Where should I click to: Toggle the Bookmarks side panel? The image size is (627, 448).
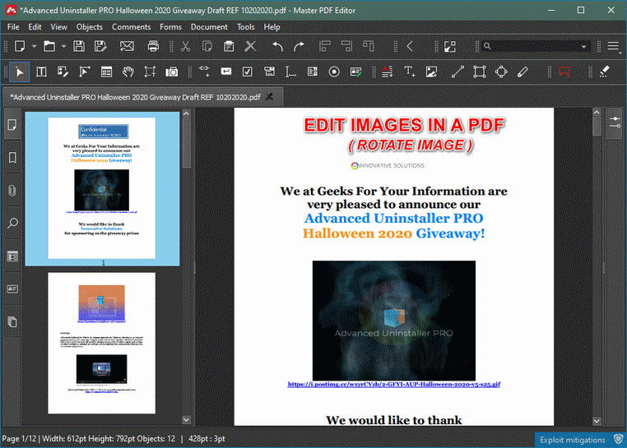12,158
